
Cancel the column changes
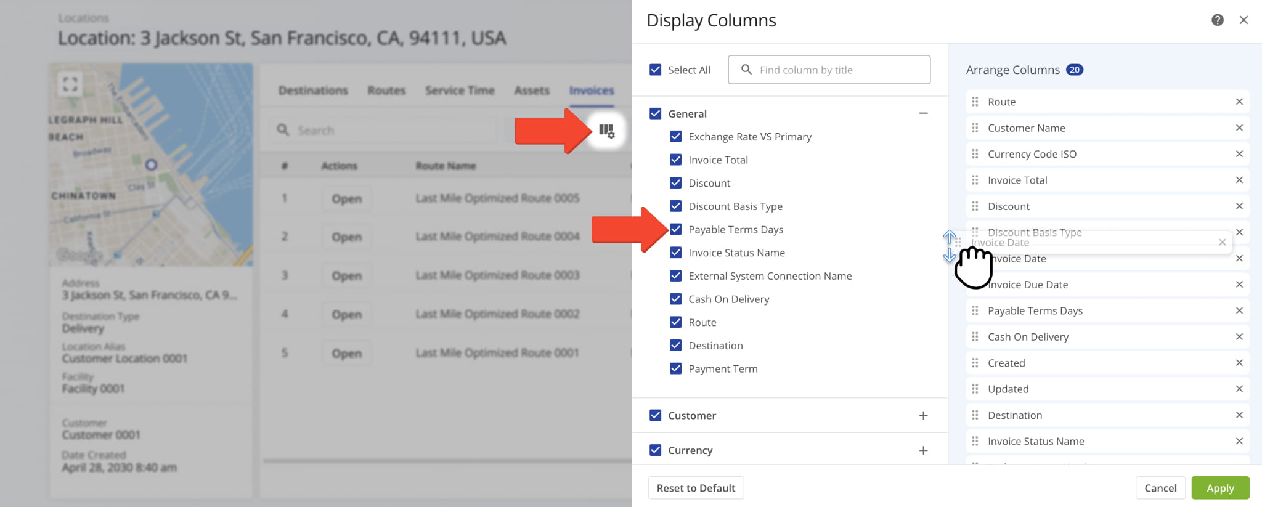pyautogui.click(x=1160, y=488)
